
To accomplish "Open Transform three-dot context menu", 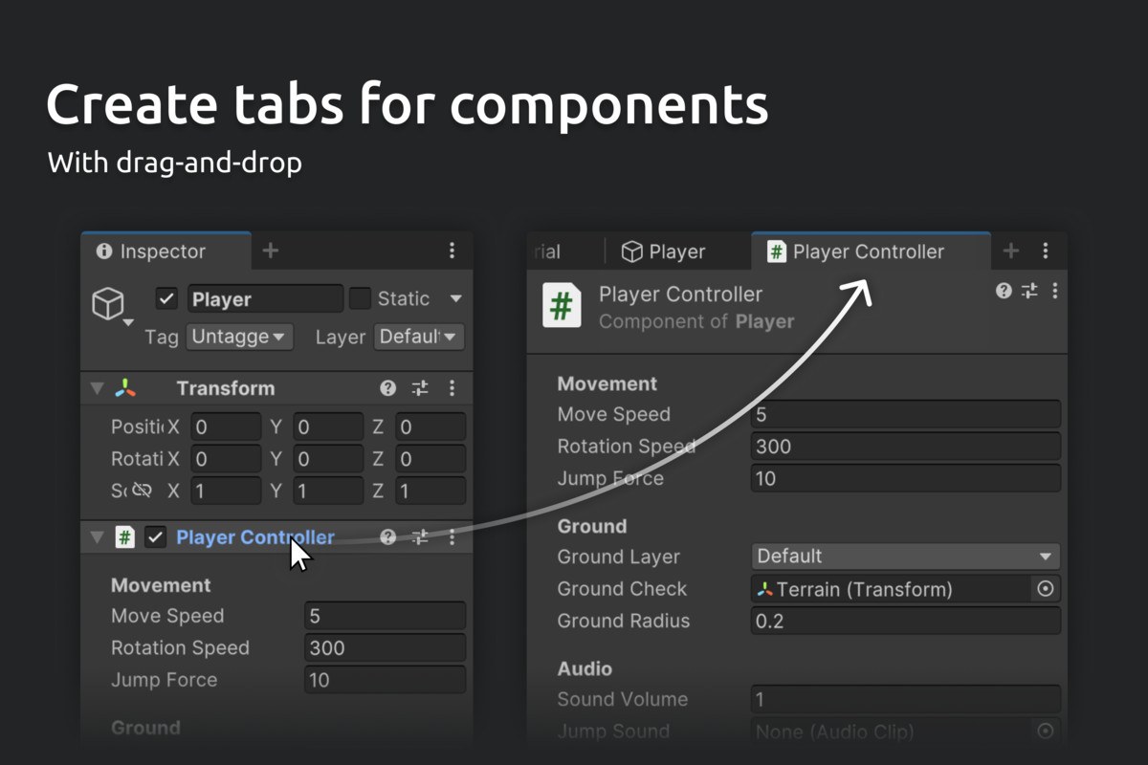I will click(452, 388).
